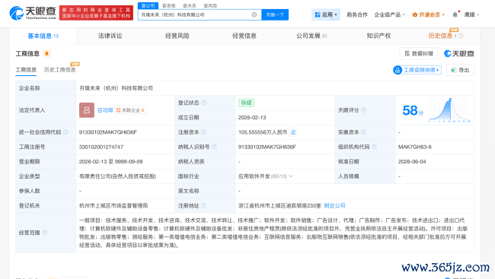
Task: Select the 查风险 search tab
Action: click(210, 5)
